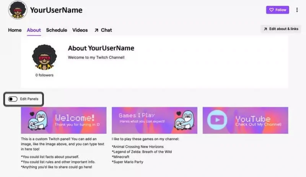
Task: Click *You could list facts about yourself
Action: click(50, 157)
